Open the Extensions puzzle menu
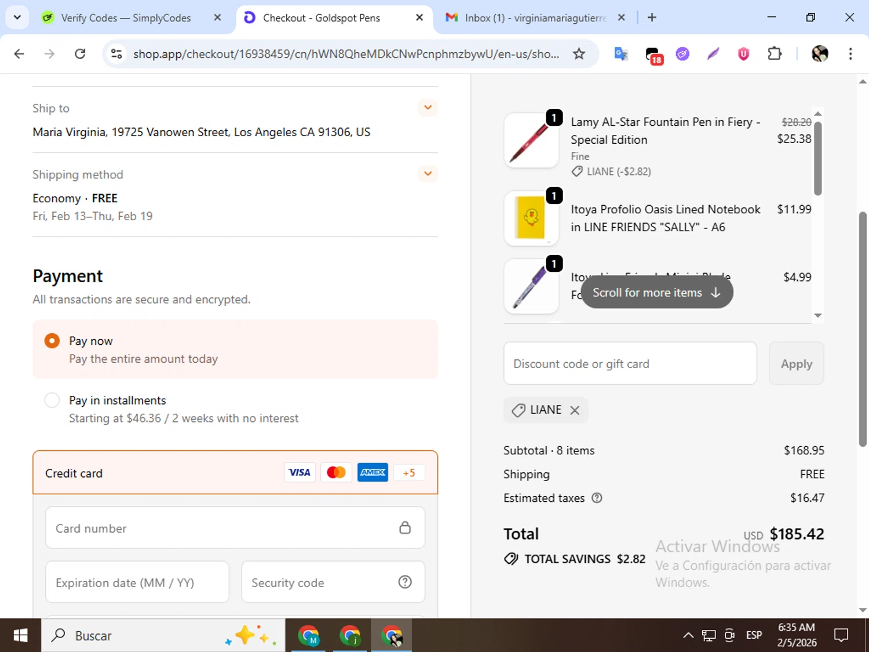Screen dimensions: 869x652 coord(775,54)
